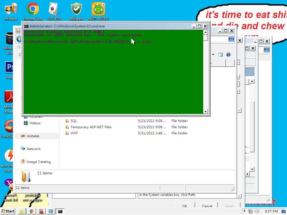287x215 pixels.
Task: Switch to the file explorer taskbar button
Action: [22, 212]
